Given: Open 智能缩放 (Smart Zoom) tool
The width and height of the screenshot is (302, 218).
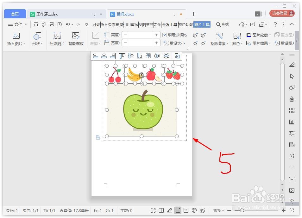Looking at the screenshot, I should click(x=76, y=38).
